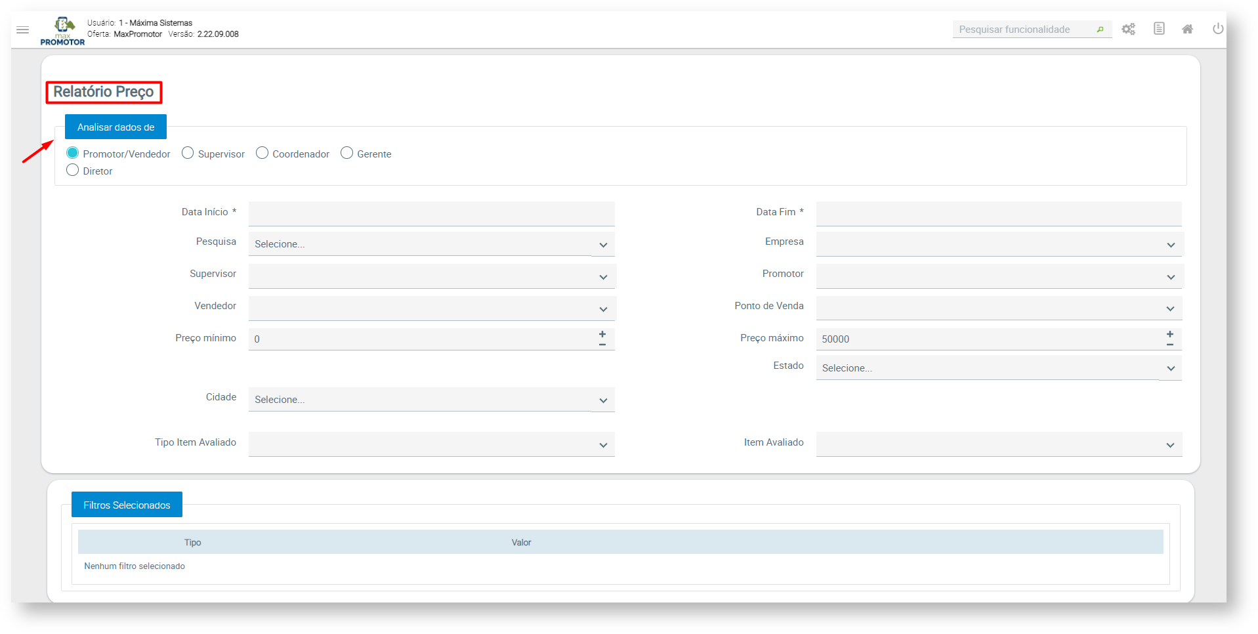This screenshot has height=634, width=1258.
Task: Click the Filtros Selecionados tab
Action: point(127,505)
